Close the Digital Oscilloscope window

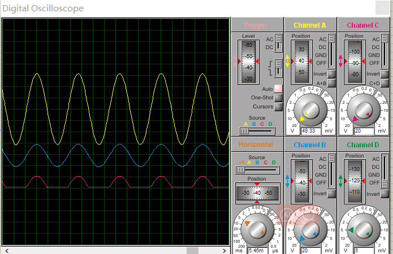click(x=382, y=8)
